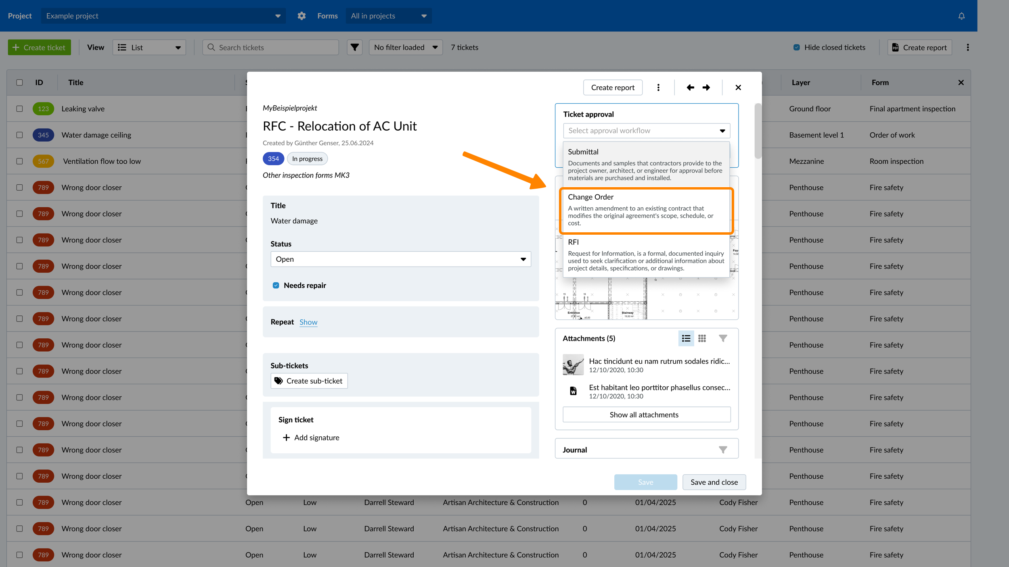Switch attachments to grid view
The image size is (1009, 567).
[702, 338]
